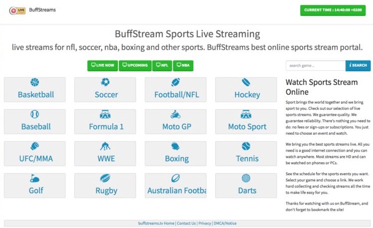Open the Darts category label
373x228 pixels.
(x=247, y=191)
